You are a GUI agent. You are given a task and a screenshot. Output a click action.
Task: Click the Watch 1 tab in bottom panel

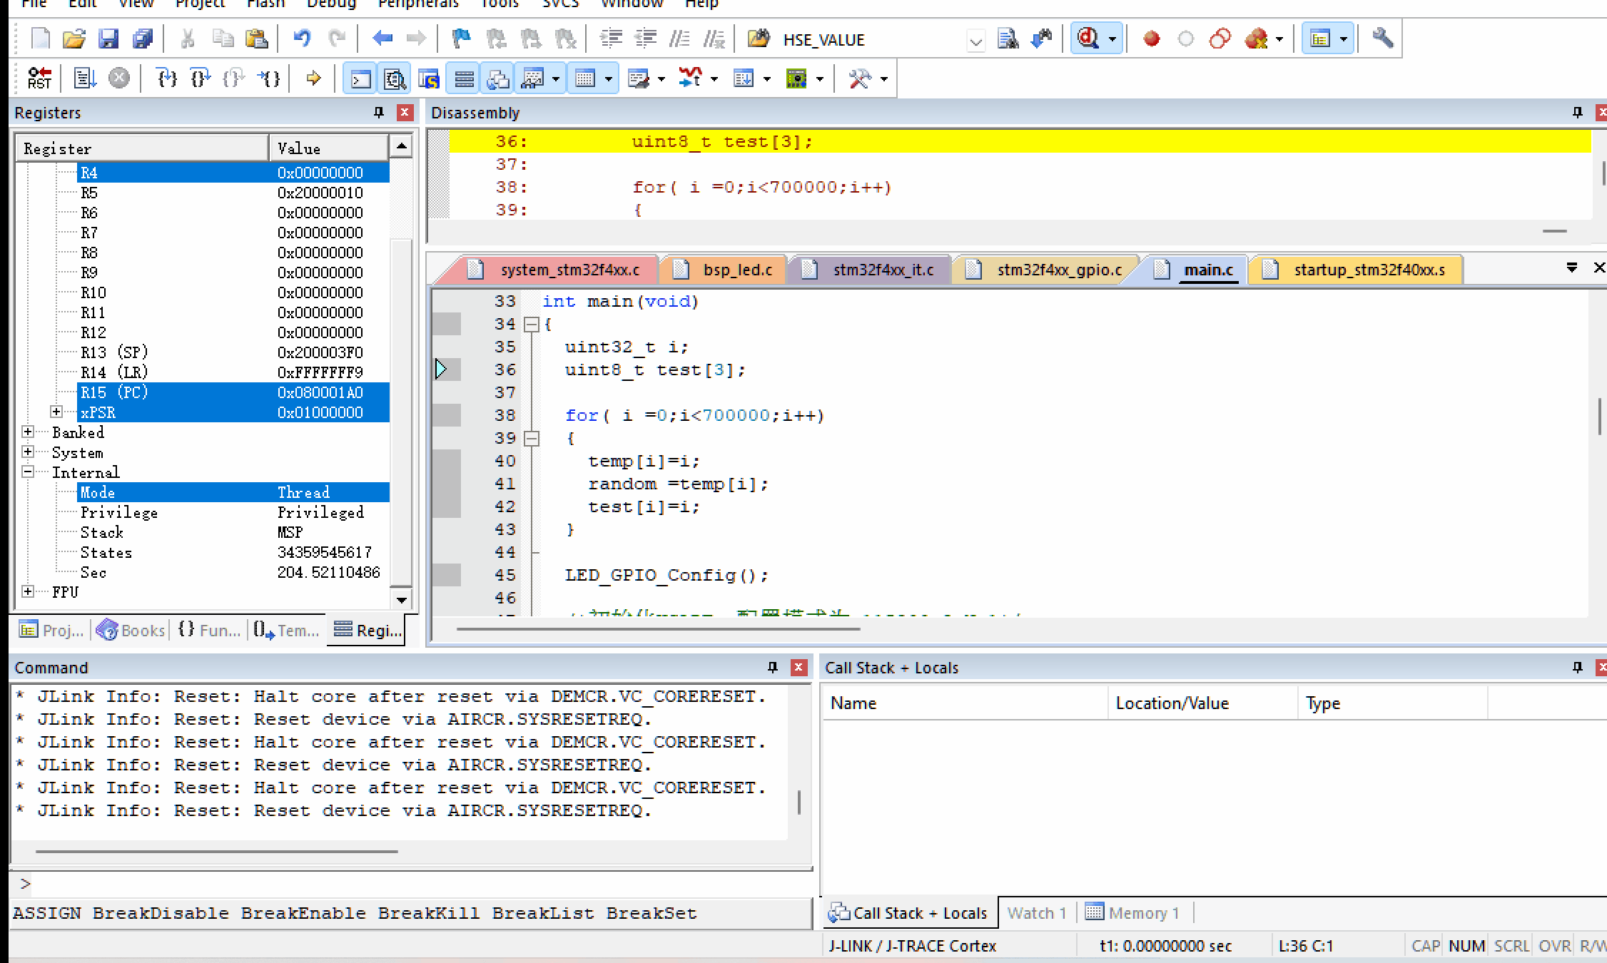(x=1033, y=912)
